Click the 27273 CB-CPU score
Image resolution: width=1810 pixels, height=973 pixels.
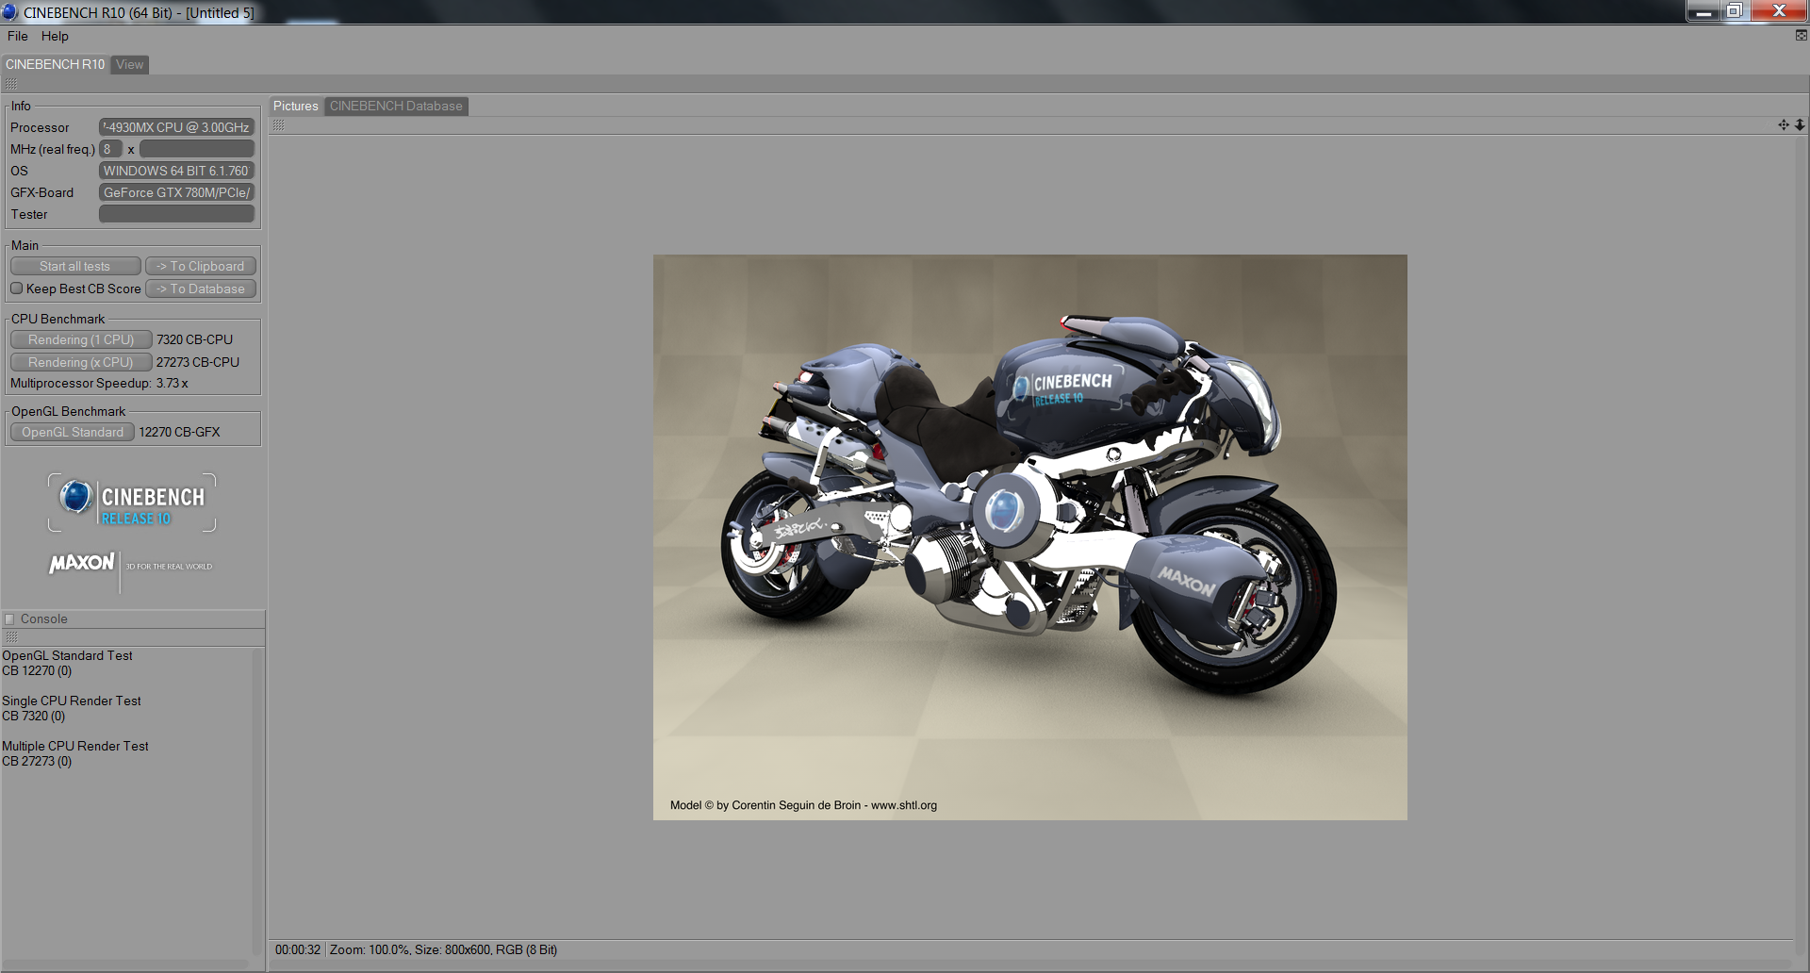198,362
